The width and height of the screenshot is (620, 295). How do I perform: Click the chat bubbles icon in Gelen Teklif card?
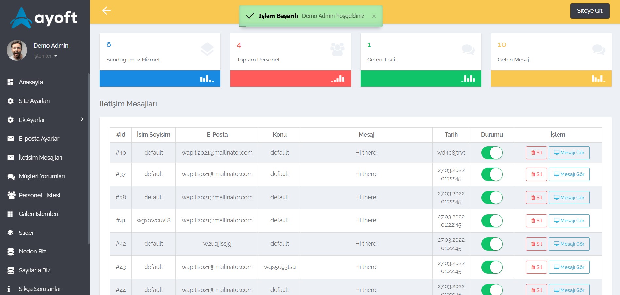point(468,49)
